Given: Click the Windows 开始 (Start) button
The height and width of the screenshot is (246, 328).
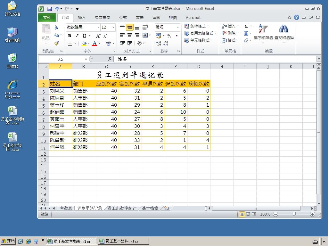Looking at the screenshot, I should (8, 241).
